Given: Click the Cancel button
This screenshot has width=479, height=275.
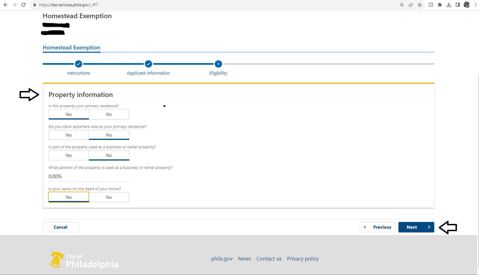Looking at the screenshot, I should tap(61, 227).
